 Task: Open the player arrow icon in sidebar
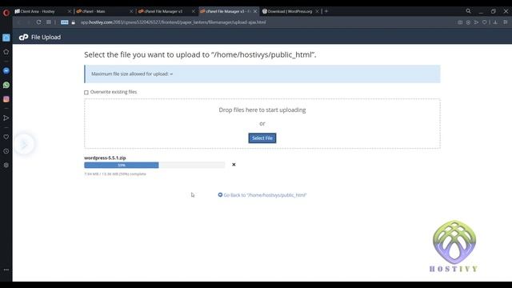pyautogui.click(x=6, y=118)
